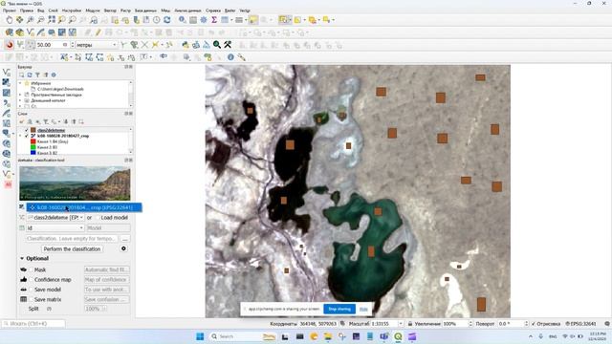
Task: Click Perform the classification button
Action: point(73,248)
